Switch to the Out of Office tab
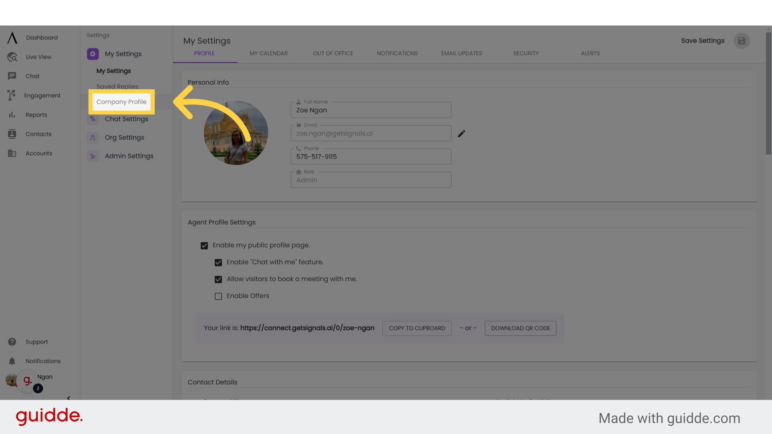Screen dimensions: 772x434 pos(333,53)
